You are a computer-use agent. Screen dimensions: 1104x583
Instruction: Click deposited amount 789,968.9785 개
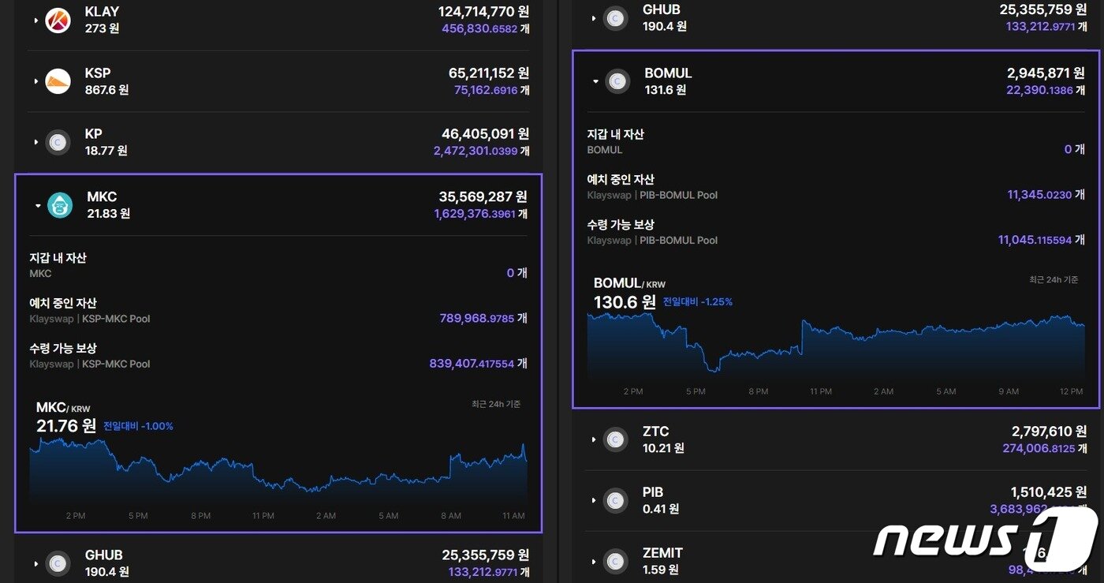click(x=483, y=318)
